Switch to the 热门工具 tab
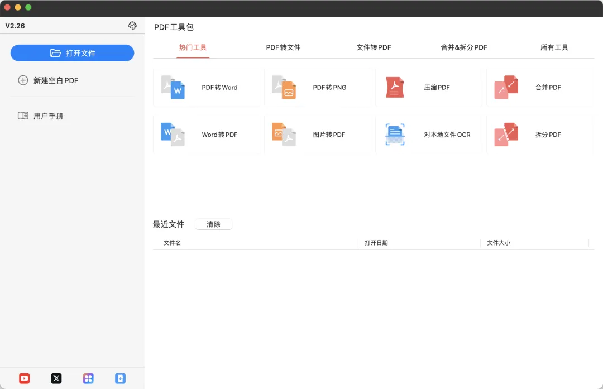This screenshot has height=389, width=603. click(x=193, y=47)
